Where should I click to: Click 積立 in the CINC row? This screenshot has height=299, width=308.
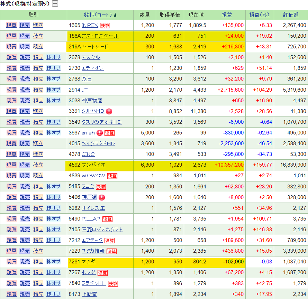point(38,154)
